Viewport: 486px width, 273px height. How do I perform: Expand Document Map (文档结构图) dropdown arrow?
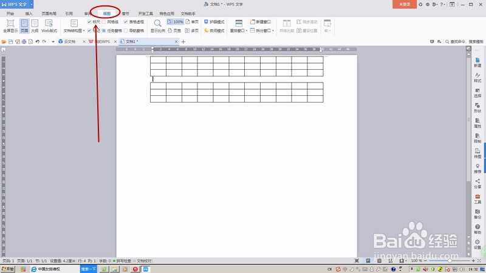pos(84,31)
